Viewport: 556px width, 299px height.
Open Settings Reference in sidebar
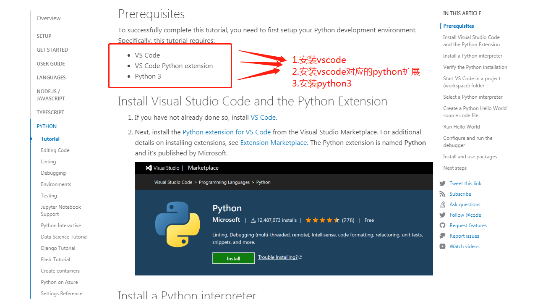click(x=61, y=294)
